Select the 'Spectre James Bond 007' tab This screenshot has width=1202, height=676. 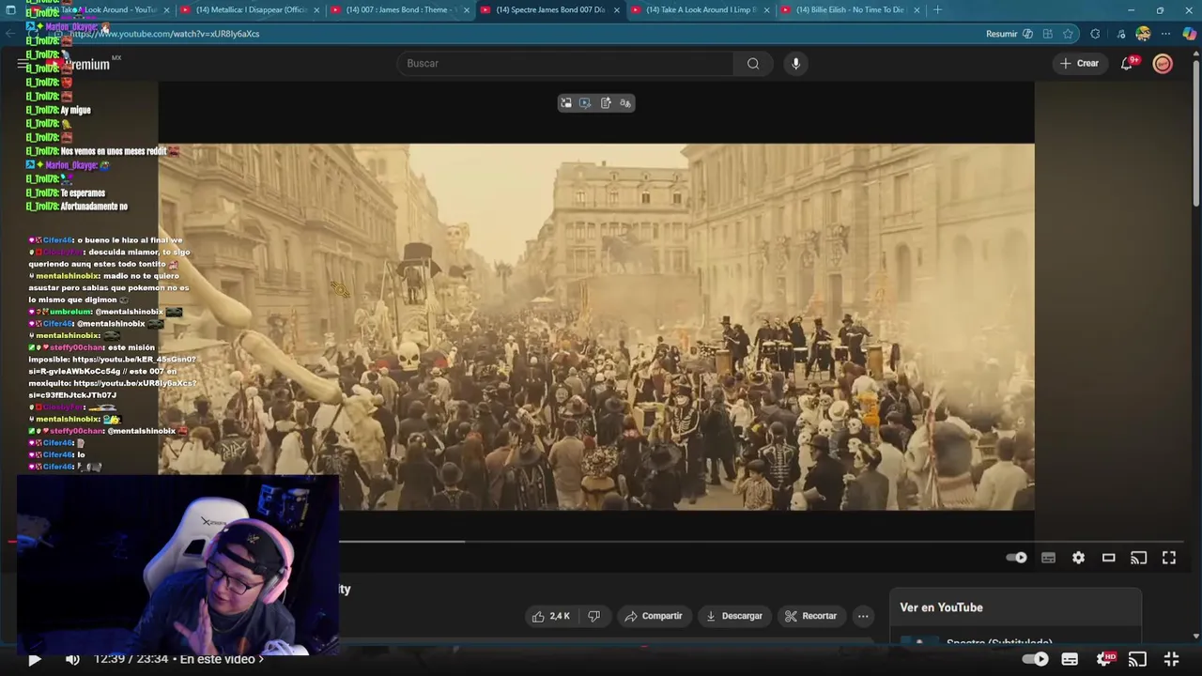coord(549,9)
